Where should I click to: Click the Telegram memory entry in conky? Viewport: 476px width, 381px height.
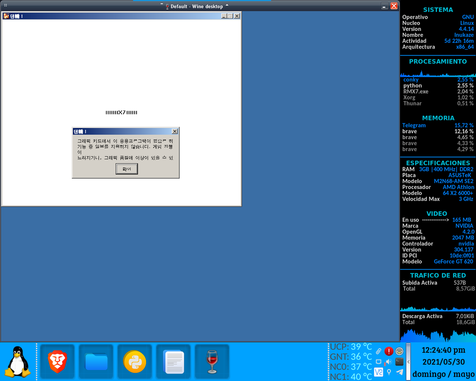pos(414,125)
